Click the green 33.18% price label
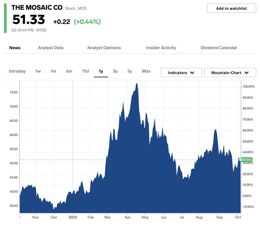The width and height of the screenshot is (260, 227). pyautogui.click(x=247, y=160)
